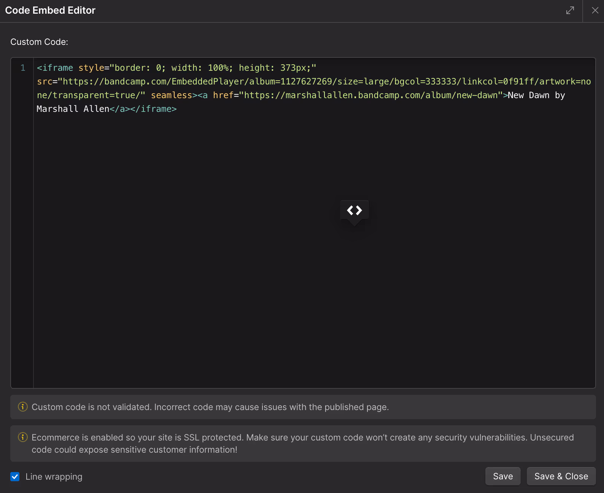Viewport: 604px width, 493px height.
Task: Toggle the Line wrapping checkbox
Action: (x=15, y=477)
